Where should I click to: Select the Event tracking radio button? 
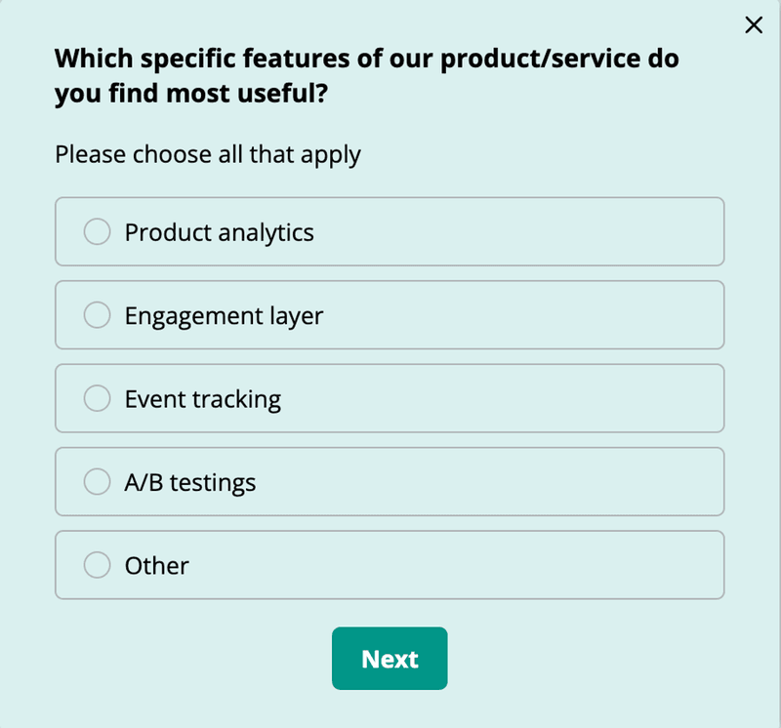click(97, 398)
